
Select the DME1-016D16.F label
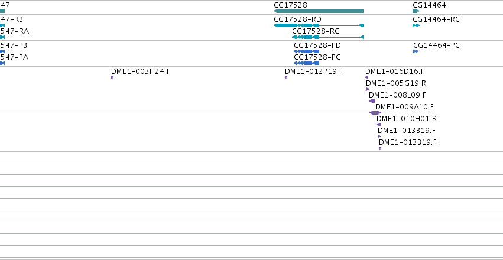(395, 71)
